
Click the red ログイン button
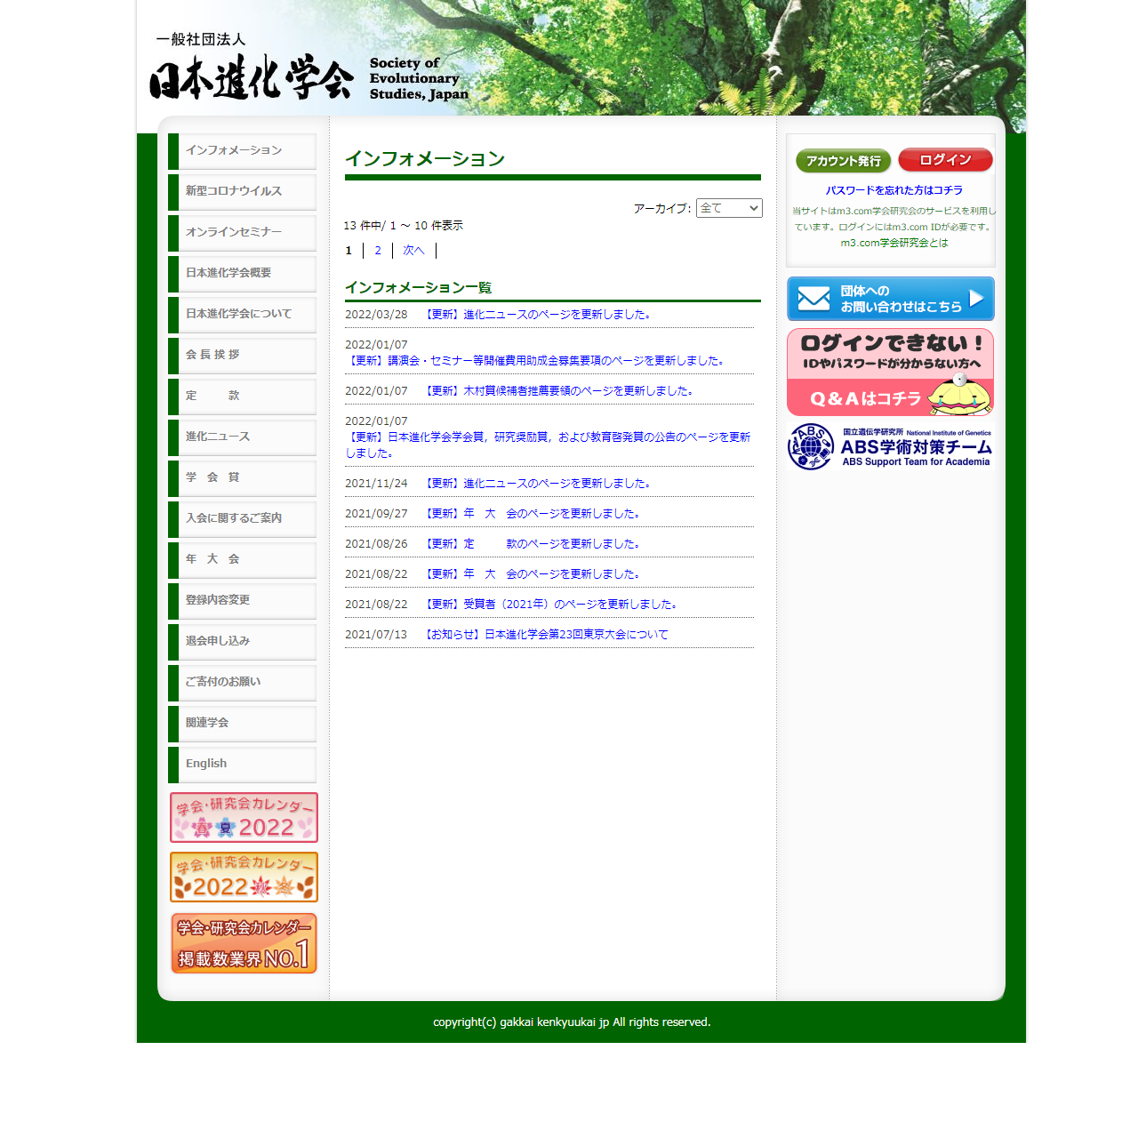pos(945,160)
